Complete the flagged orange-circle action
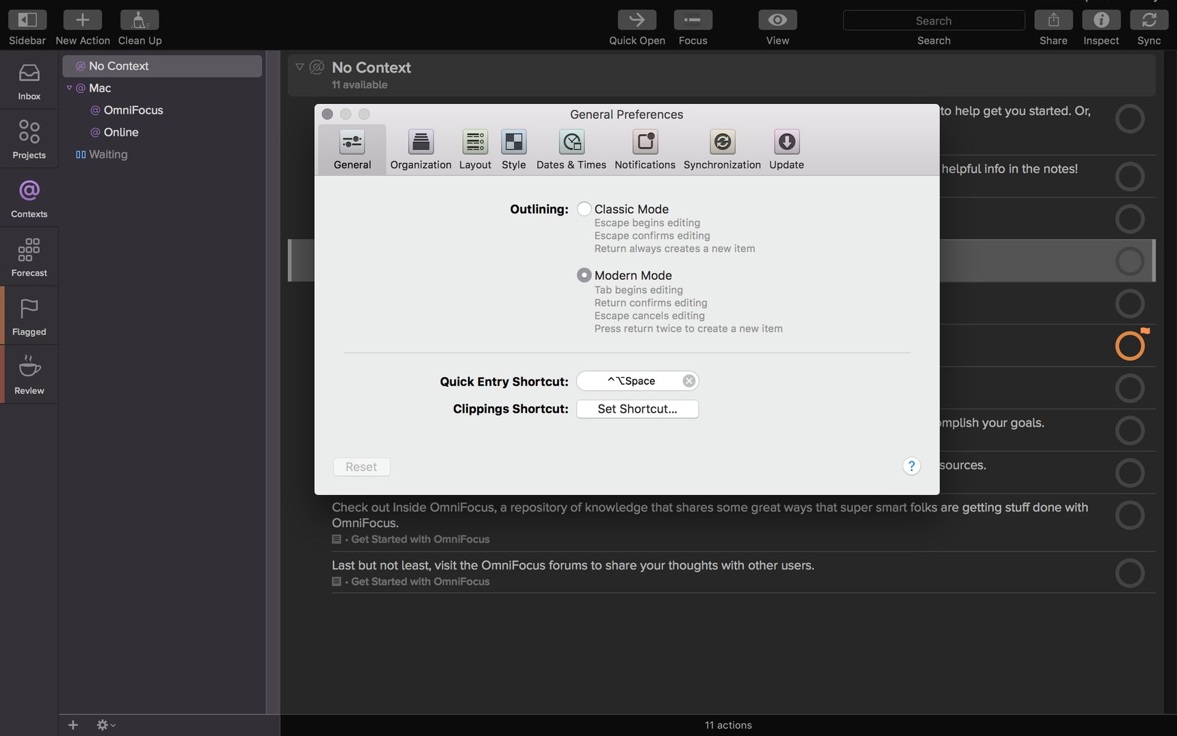Screen dimensions: 1177x736 coord(1130,346)
